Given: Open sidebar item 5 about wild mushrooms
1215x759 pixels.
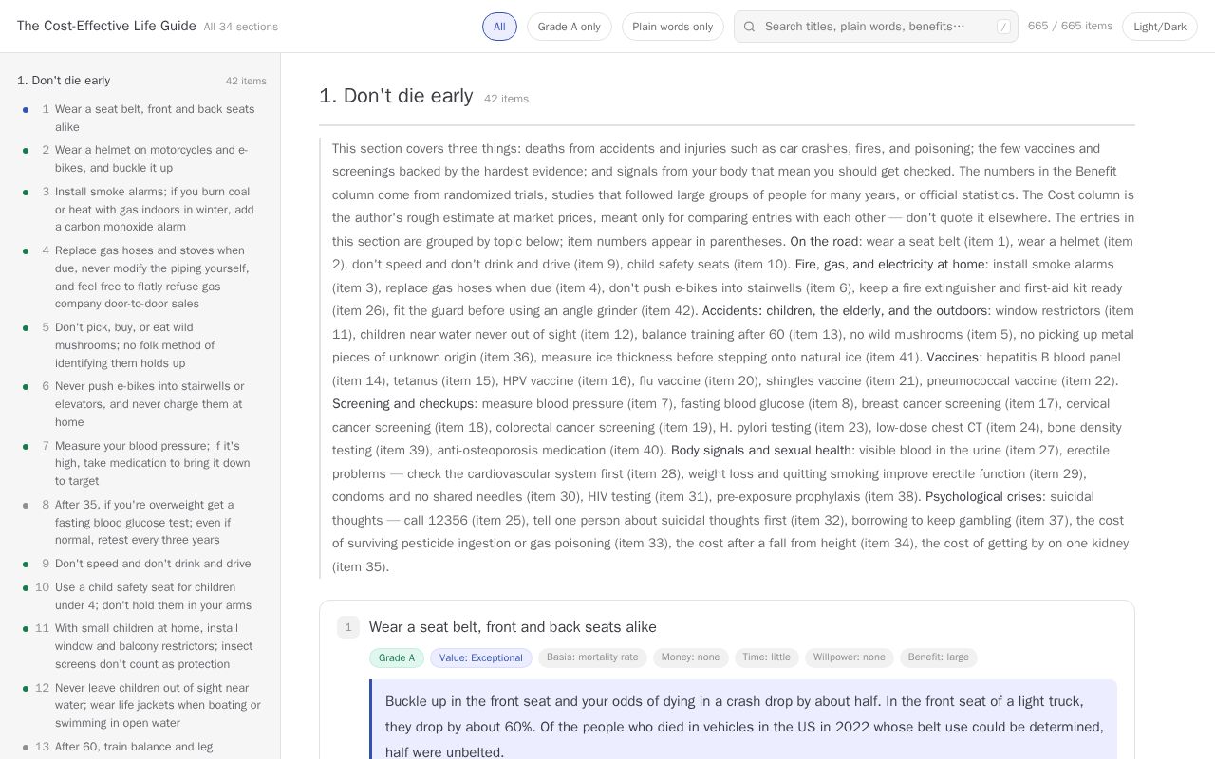Looking at the screenshot, I should tap(141, 345).
